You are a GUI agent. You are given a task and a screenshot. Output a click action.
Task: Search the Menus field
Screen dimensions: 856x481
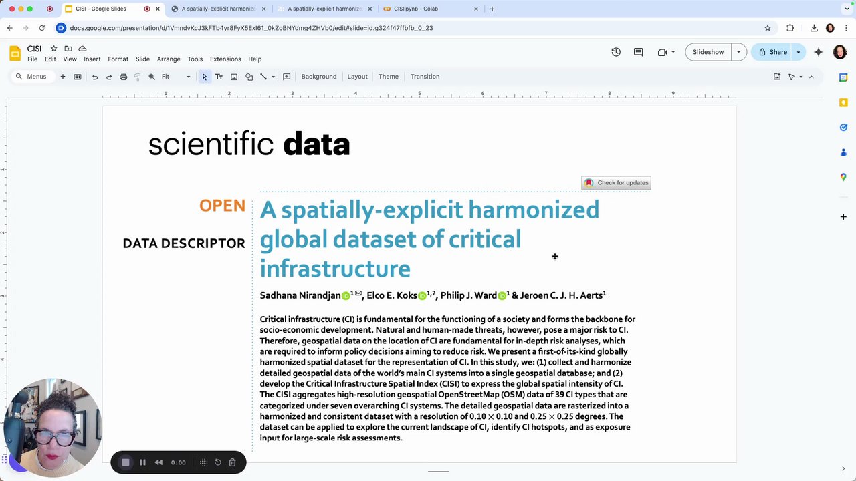32,77
